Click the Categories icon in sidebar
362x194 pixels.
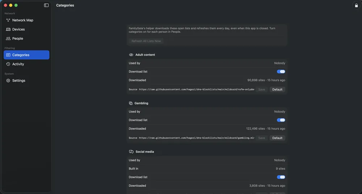click(8, 55)
